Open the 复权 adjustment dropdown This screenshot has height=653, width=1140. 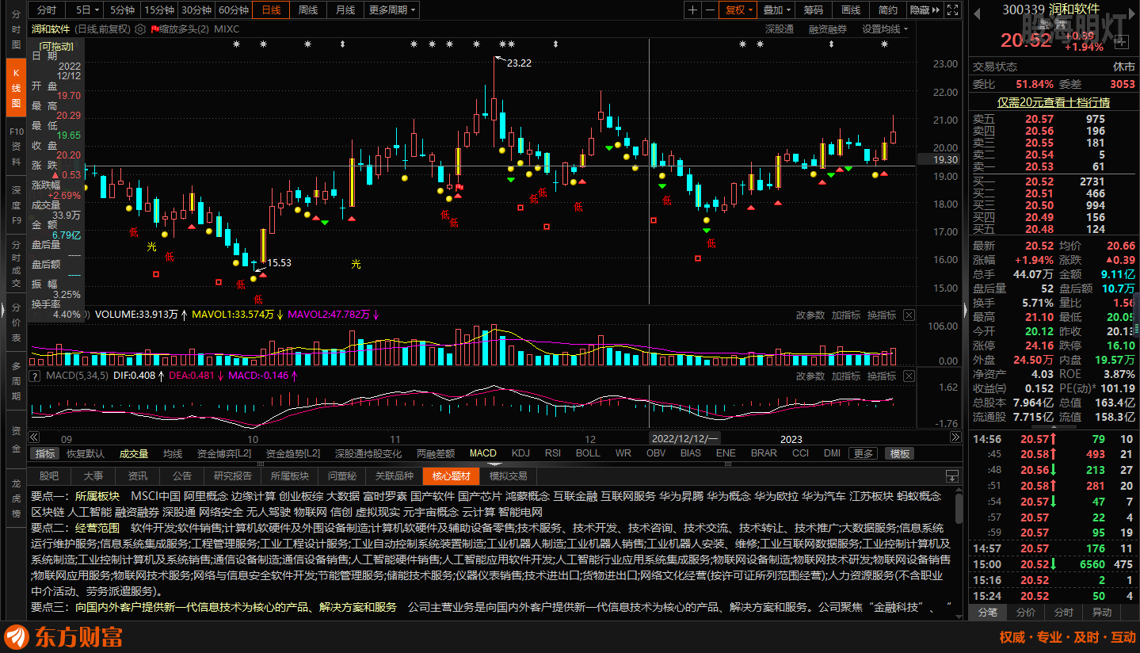[x=740, y=10]
